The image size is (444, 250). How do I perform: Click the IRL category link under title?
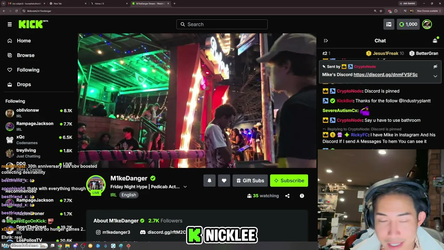click(x=113, y=195)
